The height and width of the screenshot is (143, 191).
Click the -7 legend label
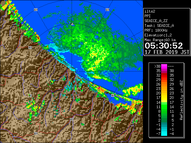[158, 133]
